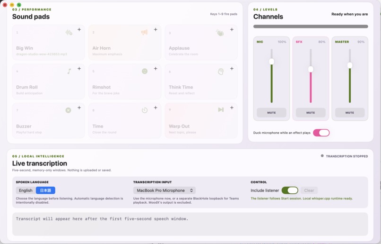Click the 'TRANSCRIPTION STOPPED' status label

coord(347,156)
